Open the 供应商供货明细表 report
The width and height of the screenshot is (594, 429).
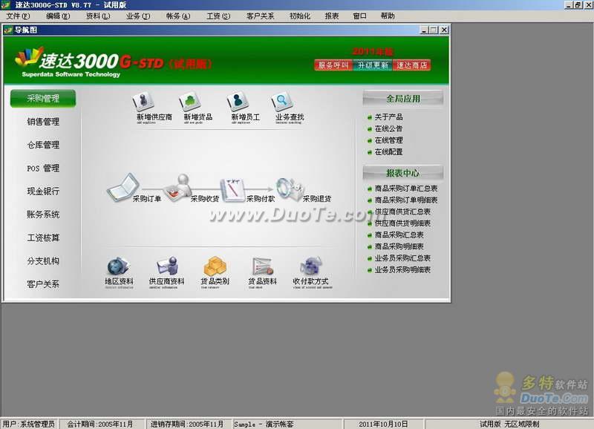[x=402, y=223]
